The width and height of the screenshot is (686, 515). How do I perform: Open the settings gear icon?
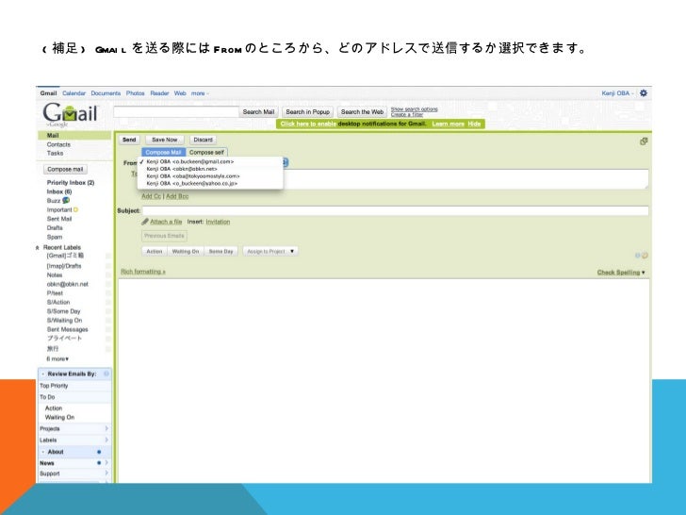[643, 93]
